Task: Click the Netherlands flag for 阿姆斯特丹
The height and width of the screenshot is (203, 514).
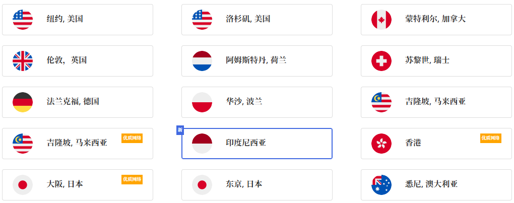Action: (202, 61)
